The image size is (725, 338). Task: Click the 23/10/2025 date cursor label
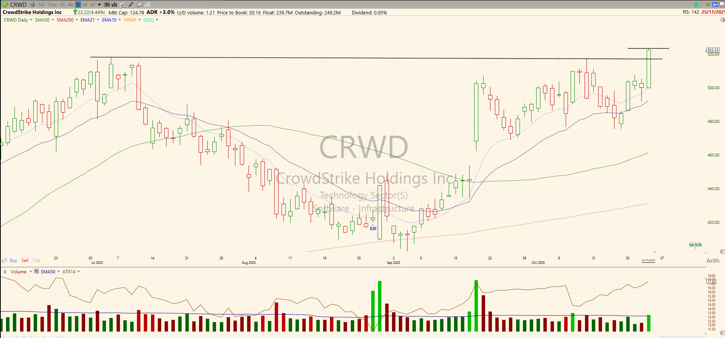(x=648, y=260)
